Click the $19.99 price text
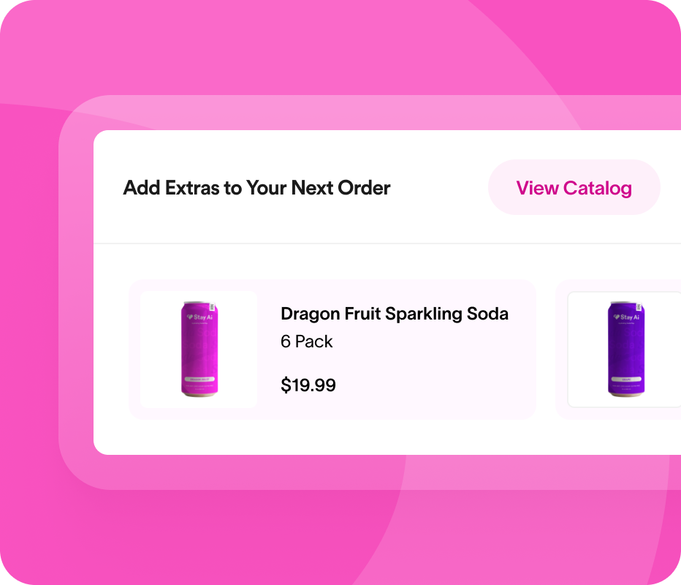 [308, 385]
